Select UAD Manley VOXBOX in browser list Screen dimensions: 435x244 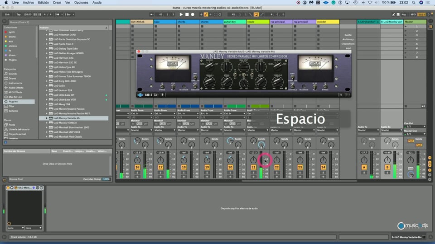click(65, 123)
